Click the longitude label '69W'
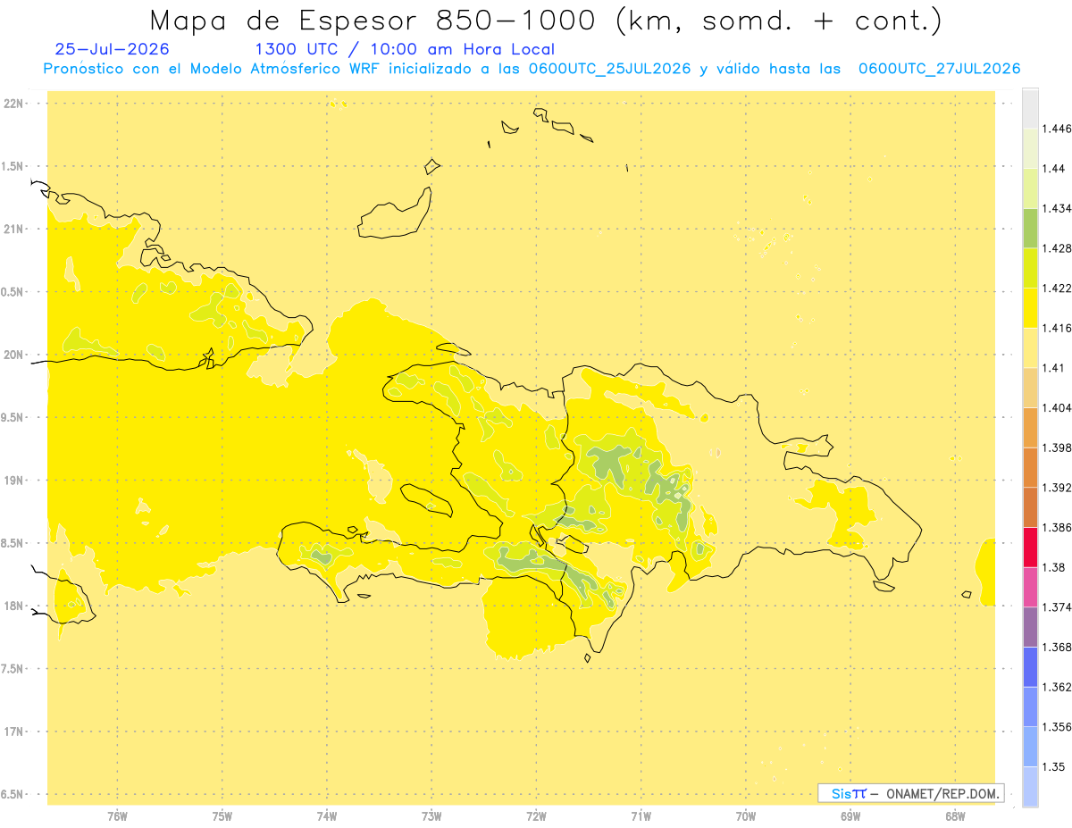This screenshot has height=828, width=1072. (850, 816)
